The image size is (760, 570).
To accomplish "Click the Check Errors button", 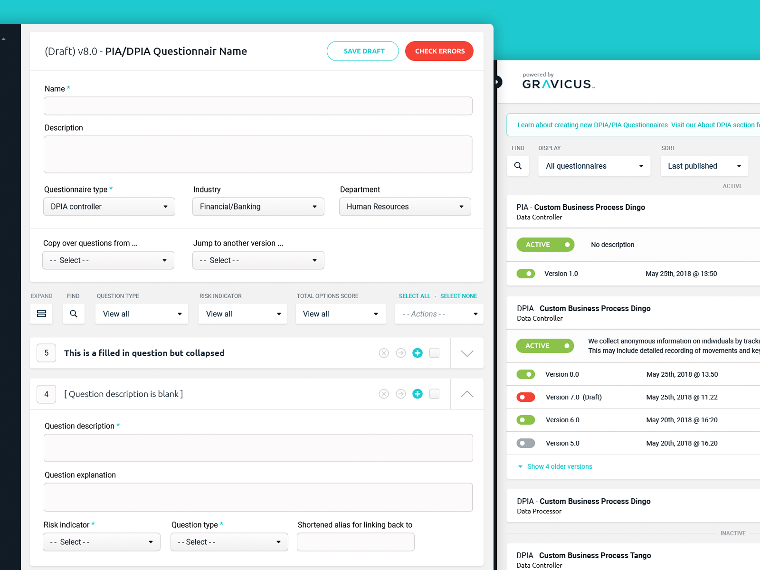I will point(439,51).
